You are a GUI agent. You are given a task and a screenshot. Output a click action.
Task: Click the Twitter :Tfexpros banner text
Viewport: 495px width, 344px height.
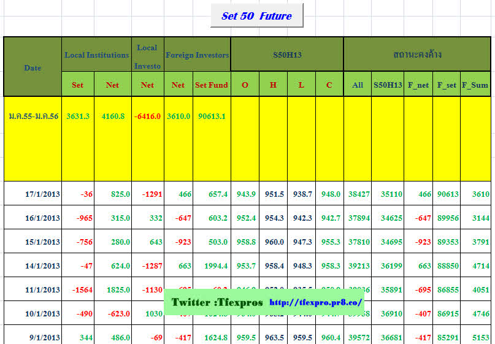pos(217,303)
